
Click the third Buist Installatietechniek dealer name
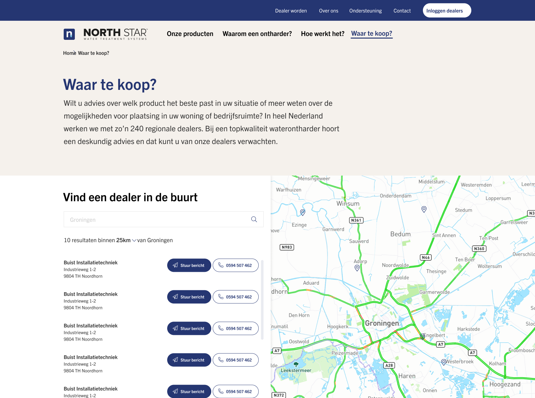(x=90, y=326)
